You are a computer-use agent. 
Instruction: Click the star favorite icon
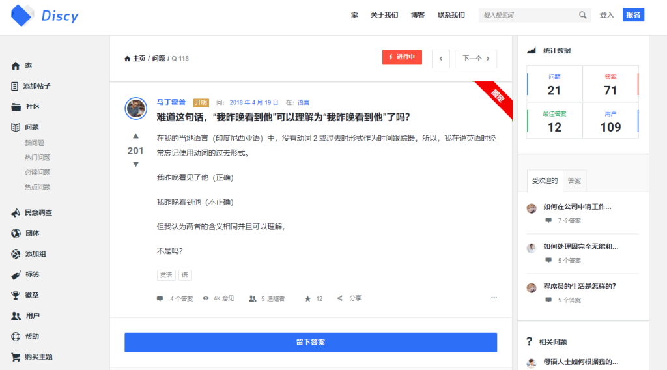[308, 298]
